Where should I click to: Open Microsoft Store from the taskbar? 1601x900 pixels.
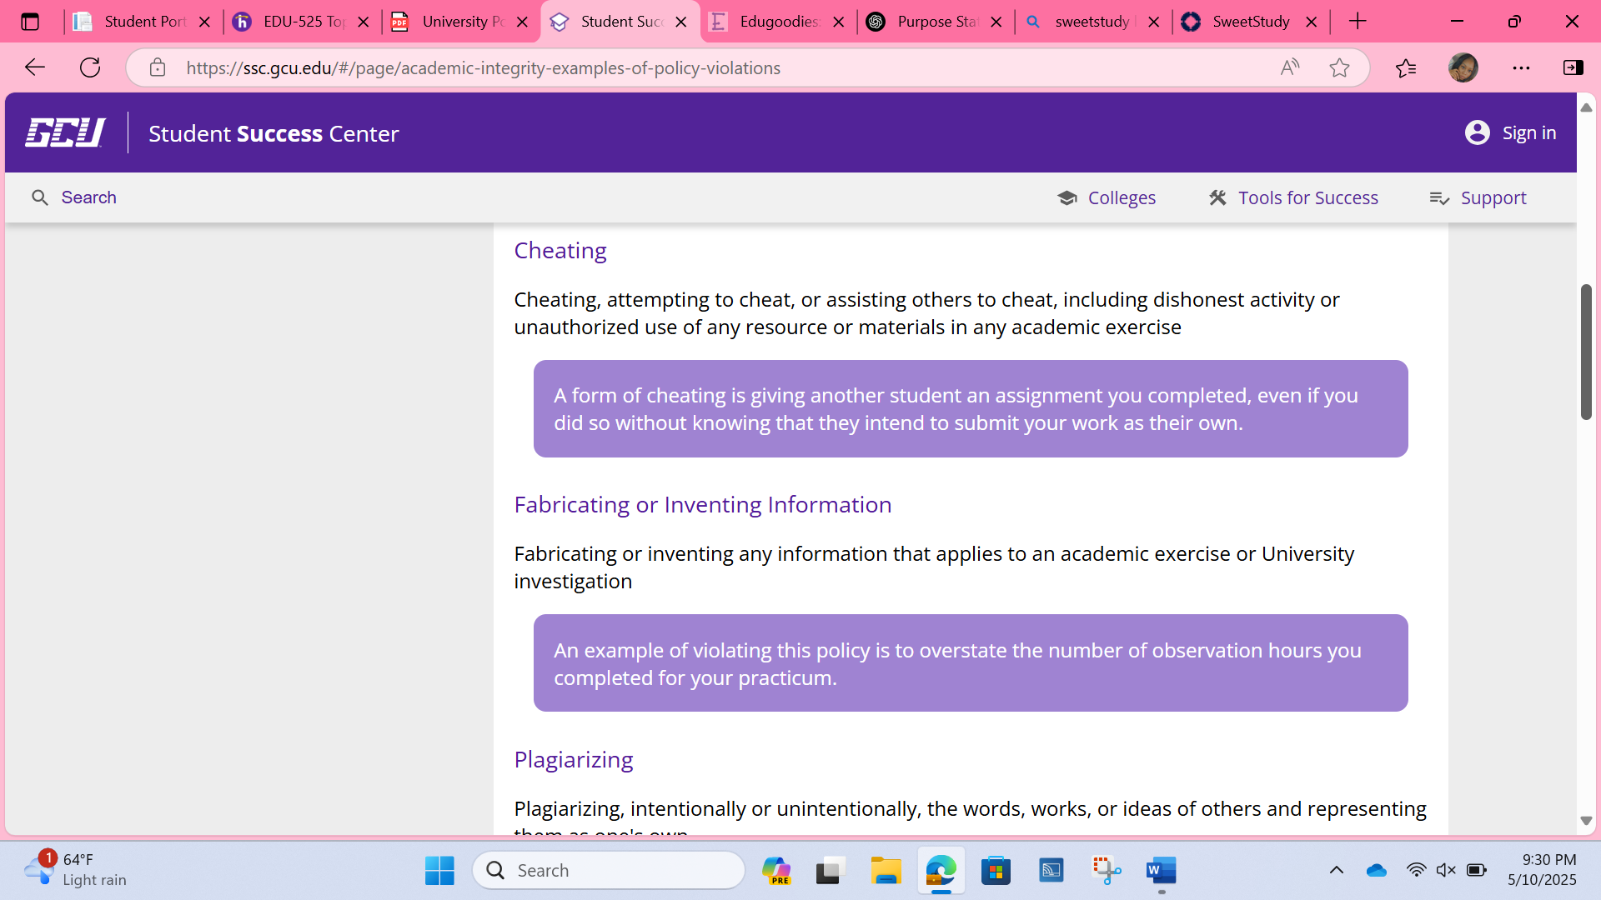[996, 871]
